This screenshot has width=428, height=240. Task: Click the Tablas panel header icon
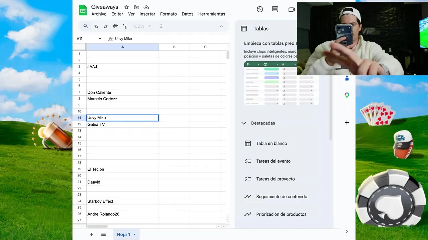coord(244,29)
